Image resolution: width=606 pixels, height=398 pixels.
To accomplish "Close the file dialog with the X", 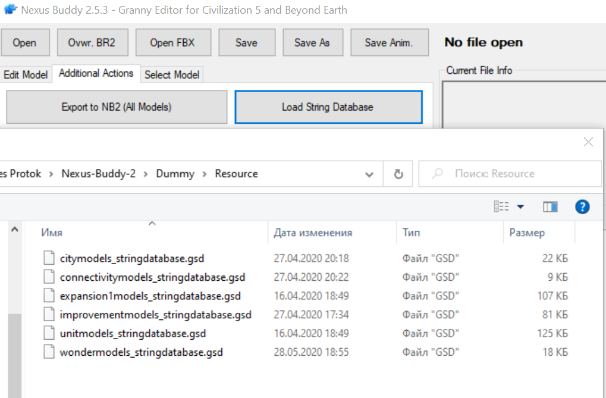I will 588,142.
